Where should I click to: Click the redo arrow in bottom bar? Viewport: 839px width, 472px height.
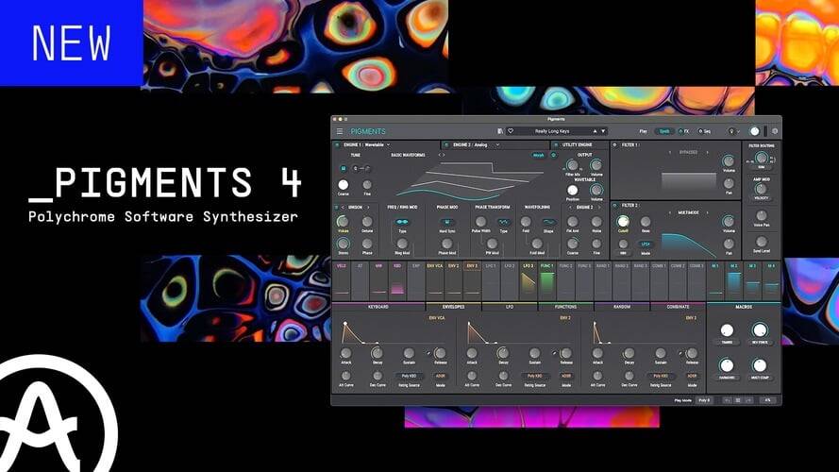click(748, 400)
